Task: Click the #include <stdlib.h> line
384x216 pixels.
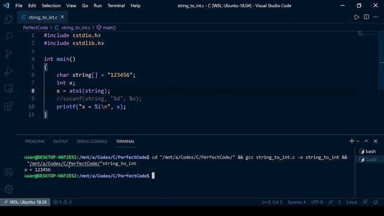Action: coord(74,43)
